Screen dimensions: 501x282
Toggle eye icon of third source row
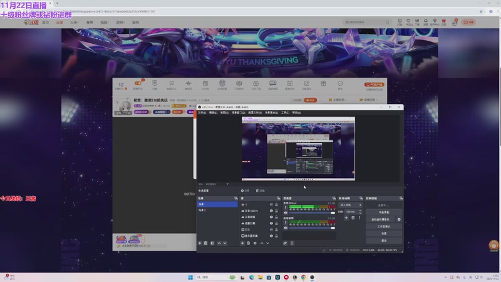tap(271, 217)
